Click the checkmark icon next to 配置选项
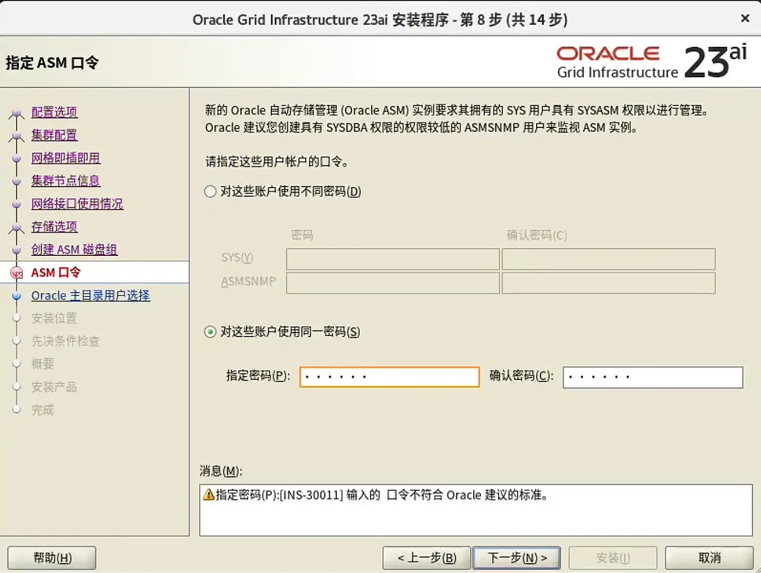Viewport: 761px width, 573px height. coord(17,111)
